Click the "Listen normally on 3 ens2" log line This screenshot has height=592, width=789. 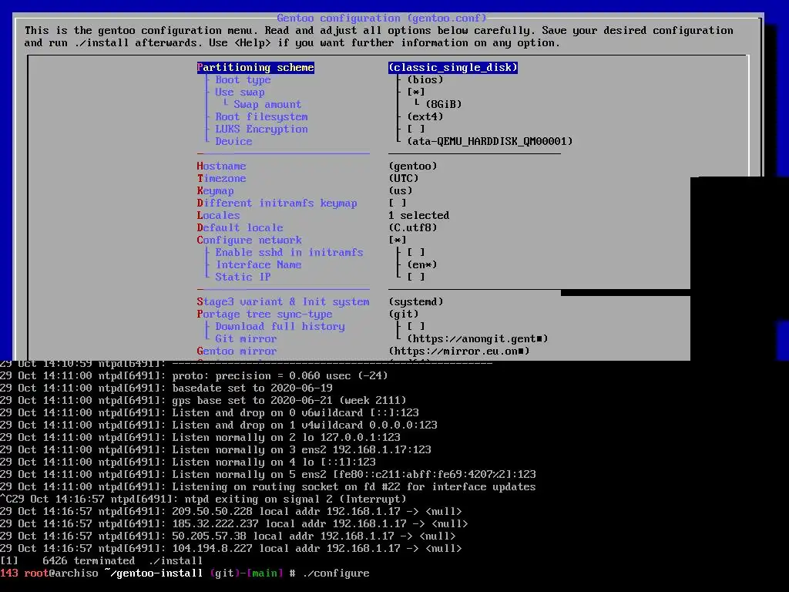click(x=216, y=450)
